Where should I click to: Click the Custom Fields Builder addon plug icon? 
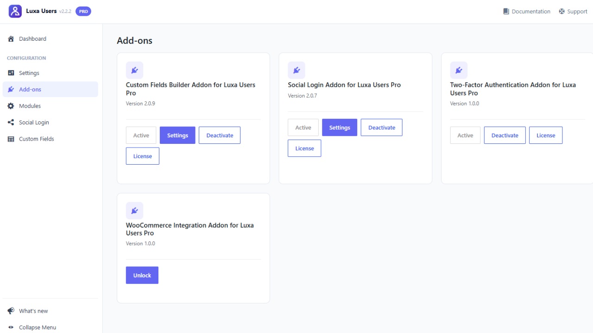click(x=134, y=70)
